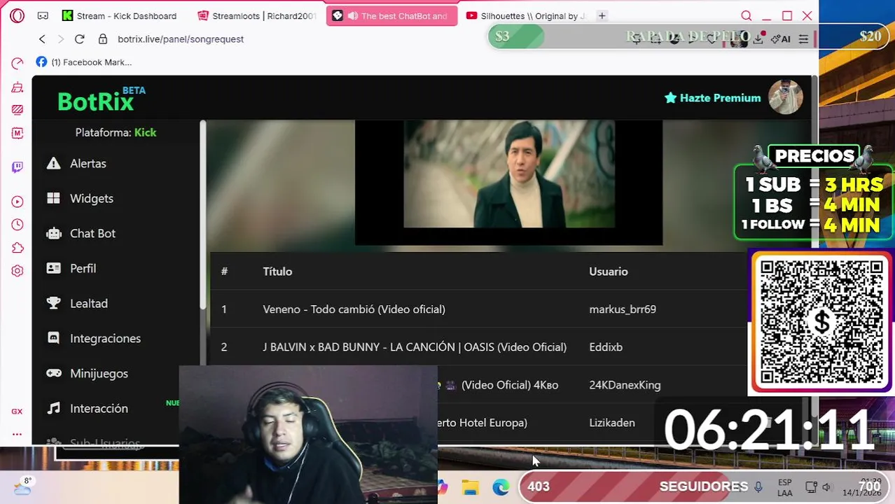Viewport: 895px width, 504px height.
Task: Open Opera sidebar extensions cube icon
Action: (18, 248)
